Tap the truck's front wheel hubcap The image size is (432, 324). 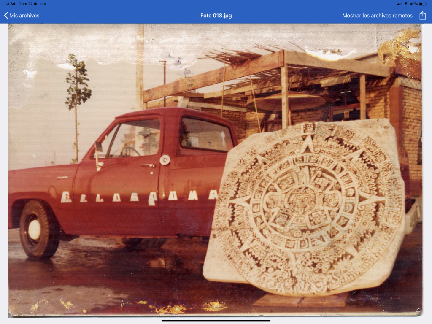click(x=34, y=230)
